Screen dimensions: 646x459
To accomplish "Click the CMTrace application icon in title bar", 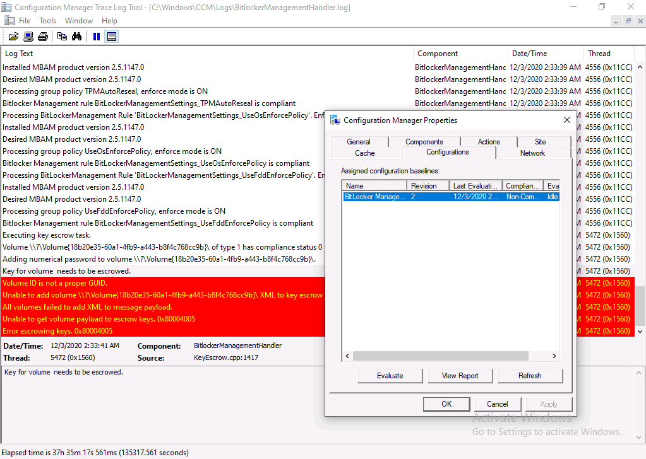I will tap(6, 7).
